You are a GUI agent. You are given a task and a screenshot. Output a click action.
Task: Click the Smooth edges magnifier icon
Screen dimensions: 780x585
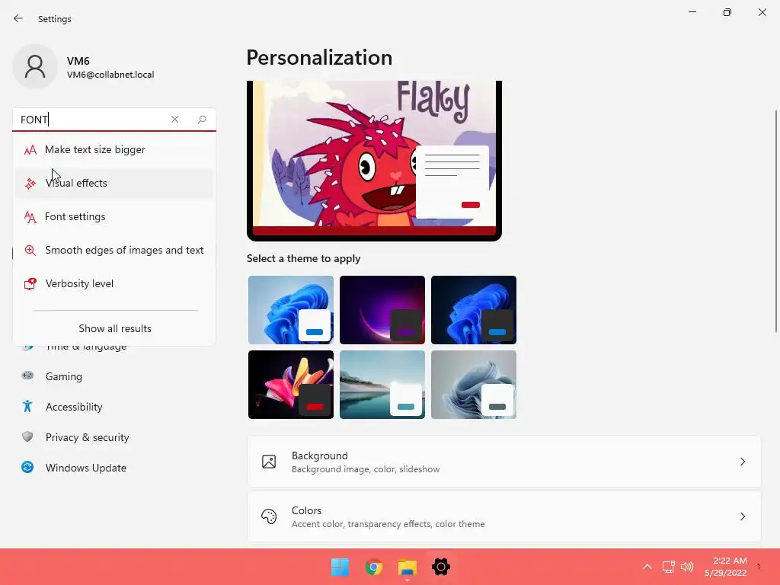[x=30, y=250]
